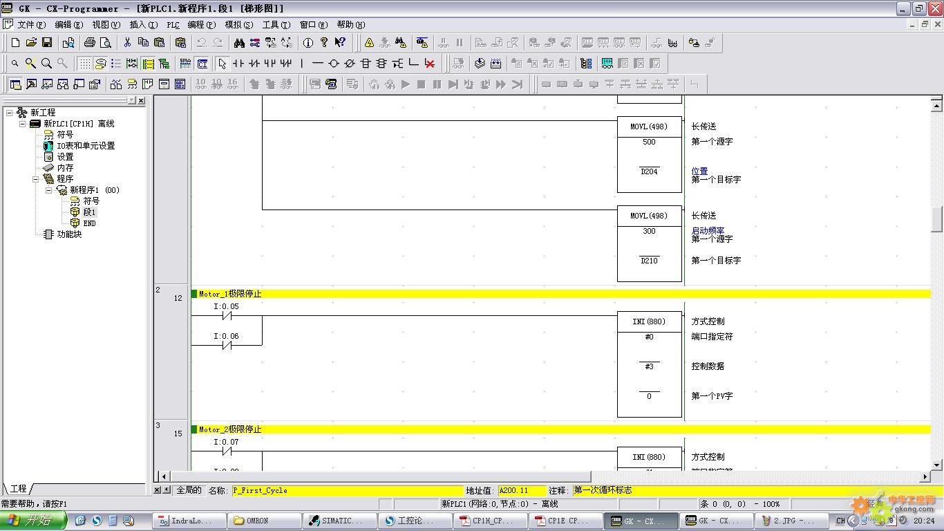Toggle the watch window button

pyautogui.click(x=47, y=84)
